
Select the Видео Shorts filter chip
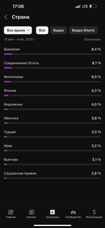click(83, 30)
